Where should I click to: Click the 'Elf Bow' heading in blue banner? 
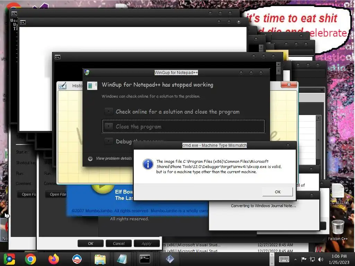124,192
